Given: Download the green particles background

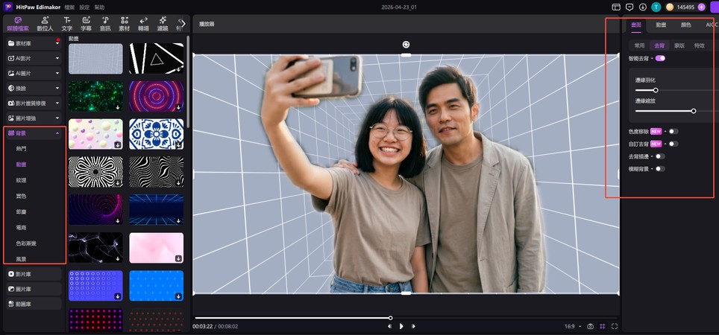Looking at the screenshot, I should click(118, 107).
